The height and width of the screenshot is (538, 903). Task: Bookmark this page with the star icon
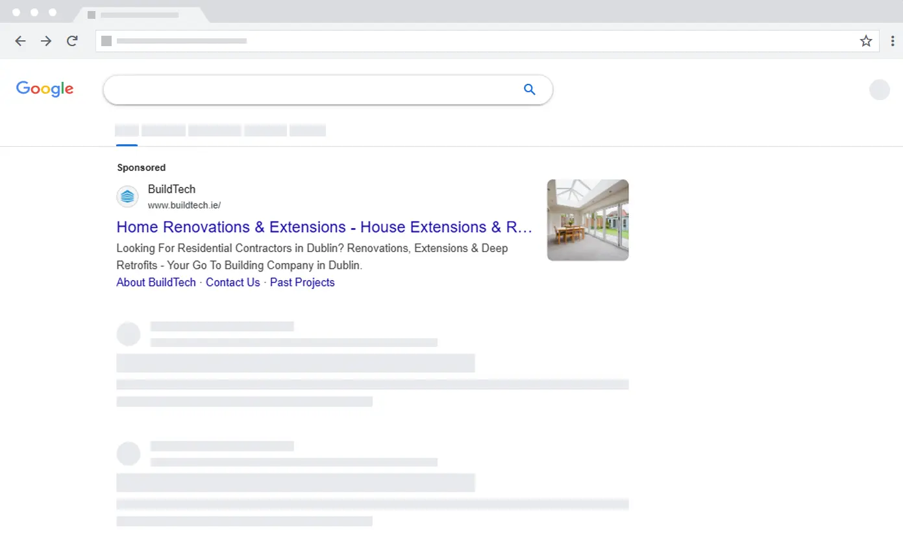pyautogui.click(x=865, y=41)
